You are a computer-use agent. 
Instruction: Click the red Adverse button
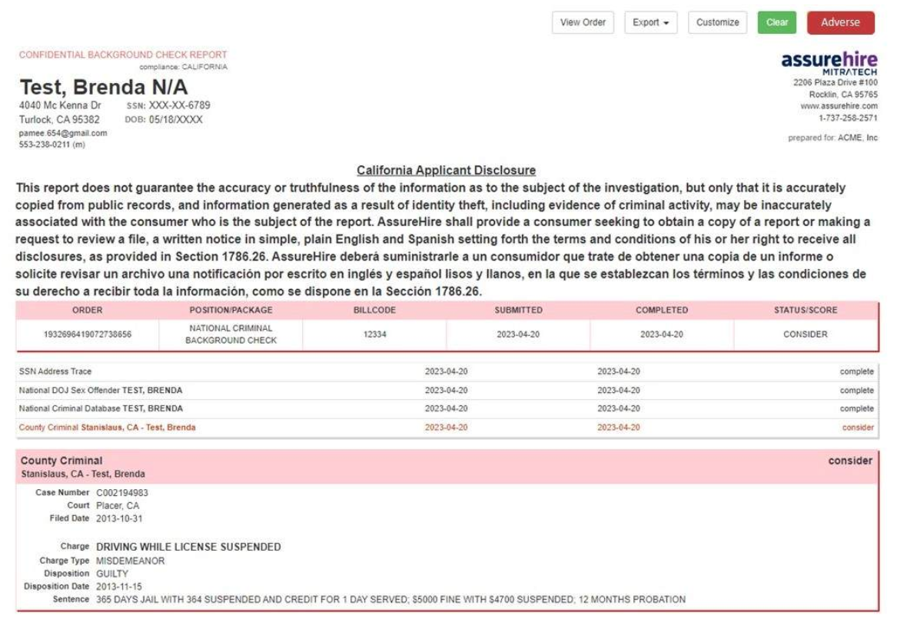coord(840,22)
